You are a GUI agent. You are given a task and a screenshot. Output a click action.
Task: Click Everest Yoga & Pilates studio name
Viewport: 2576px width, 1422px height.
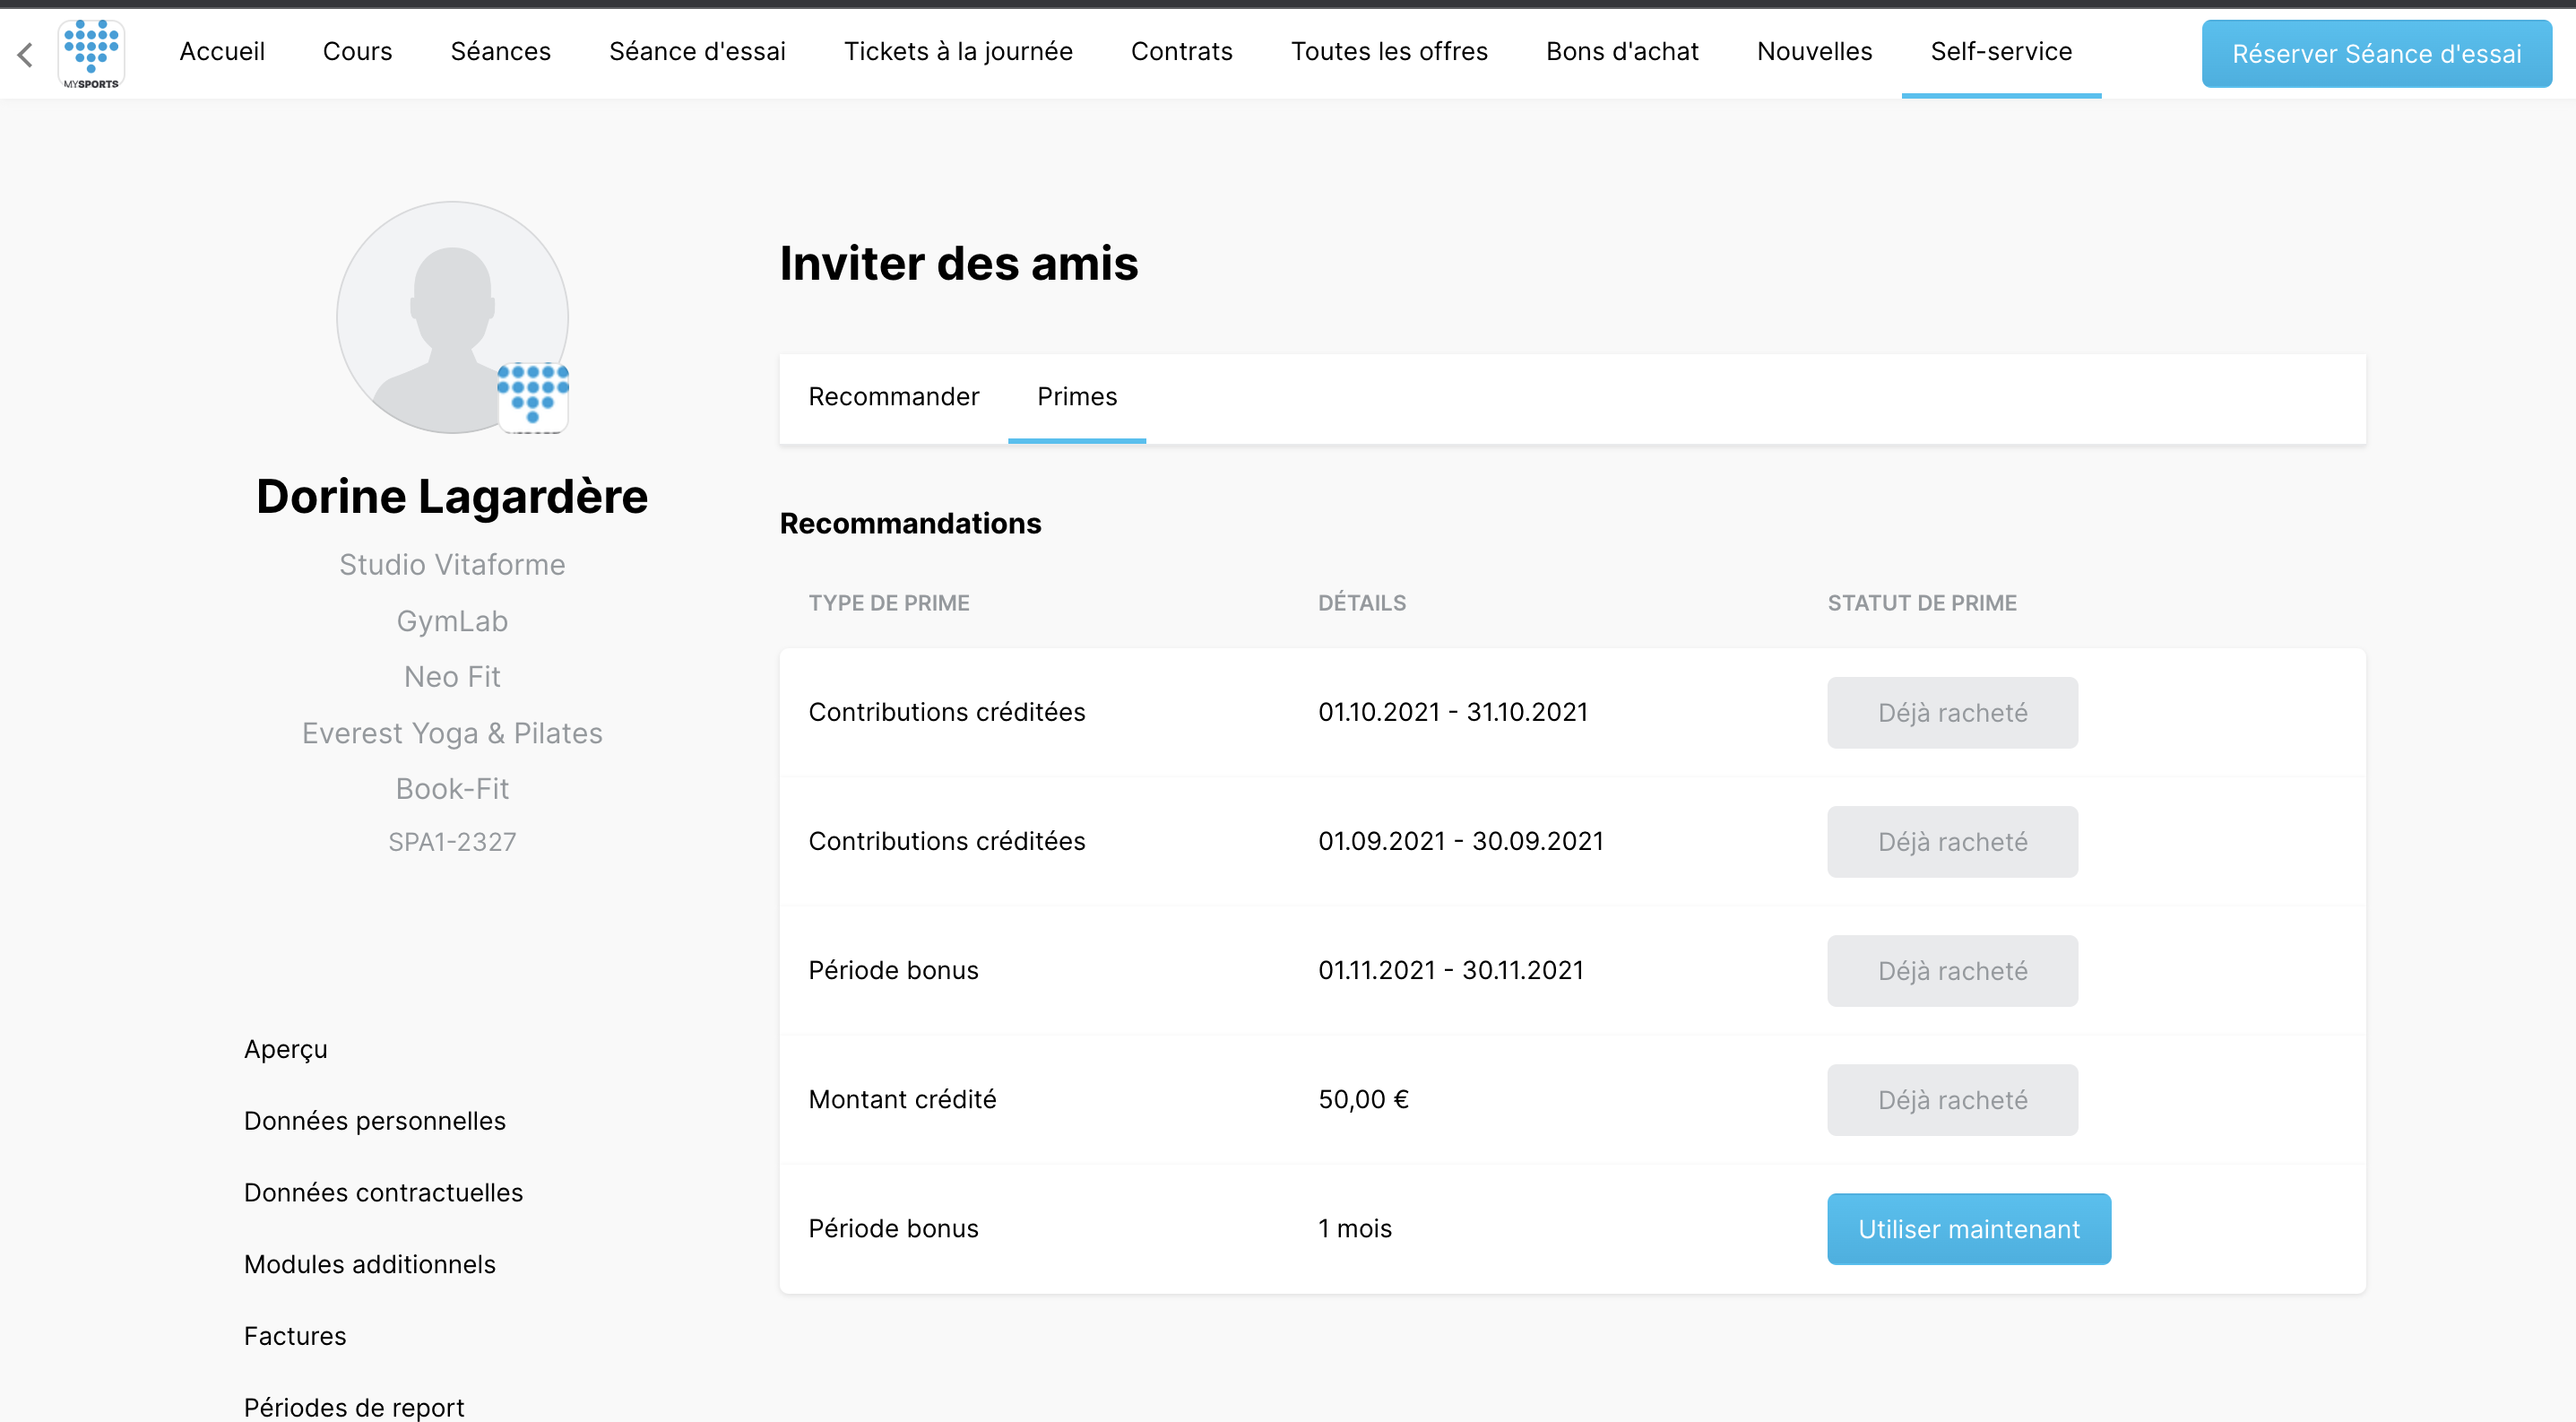tap(452, 733)
